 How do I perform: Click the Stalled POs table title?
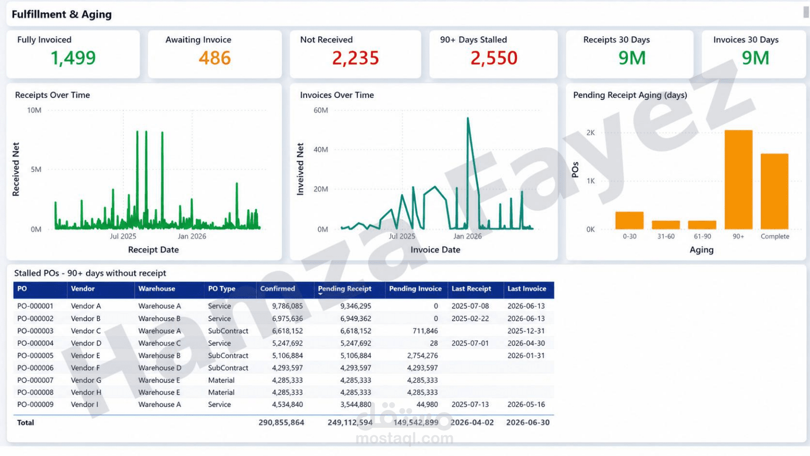tap(90, 273)
